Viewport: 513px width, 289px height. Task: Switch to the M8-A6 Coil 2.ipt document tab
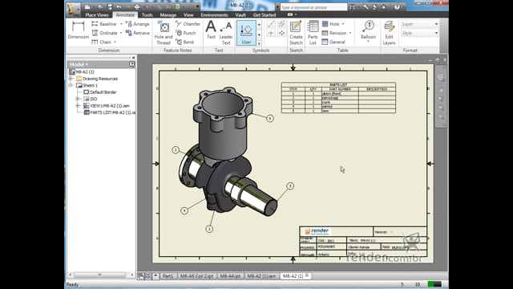(196, 276)
